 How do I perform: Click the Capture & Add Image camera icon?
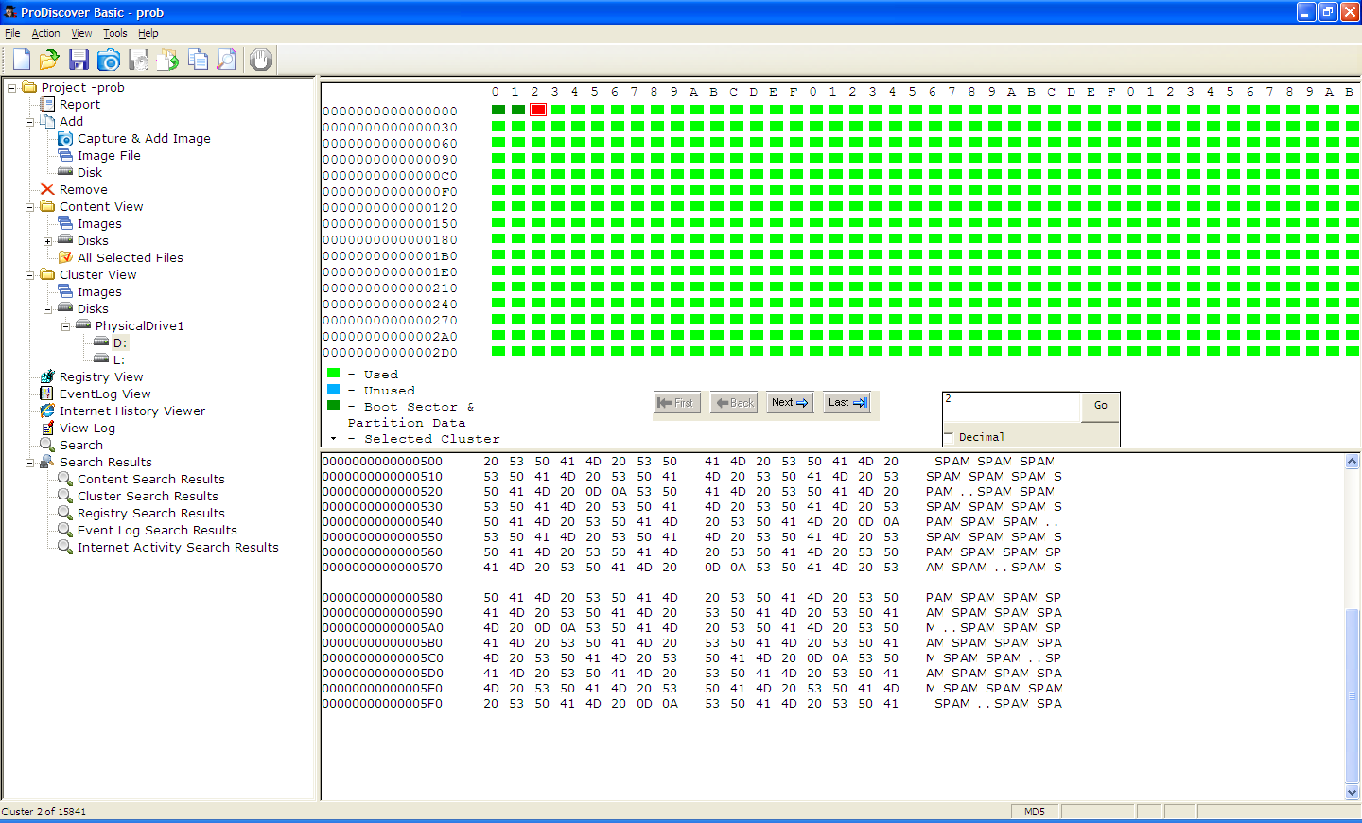coord(65,138)
